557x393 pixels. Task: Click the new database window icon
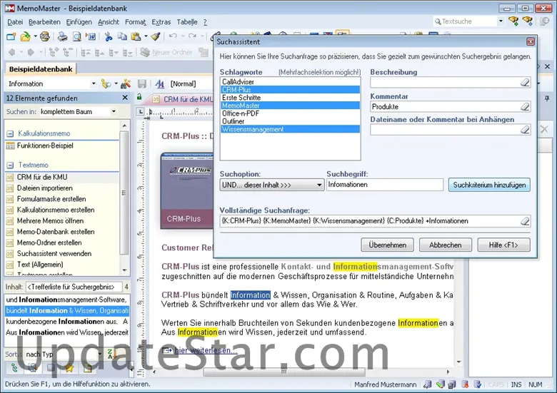(x=11, y=36)
